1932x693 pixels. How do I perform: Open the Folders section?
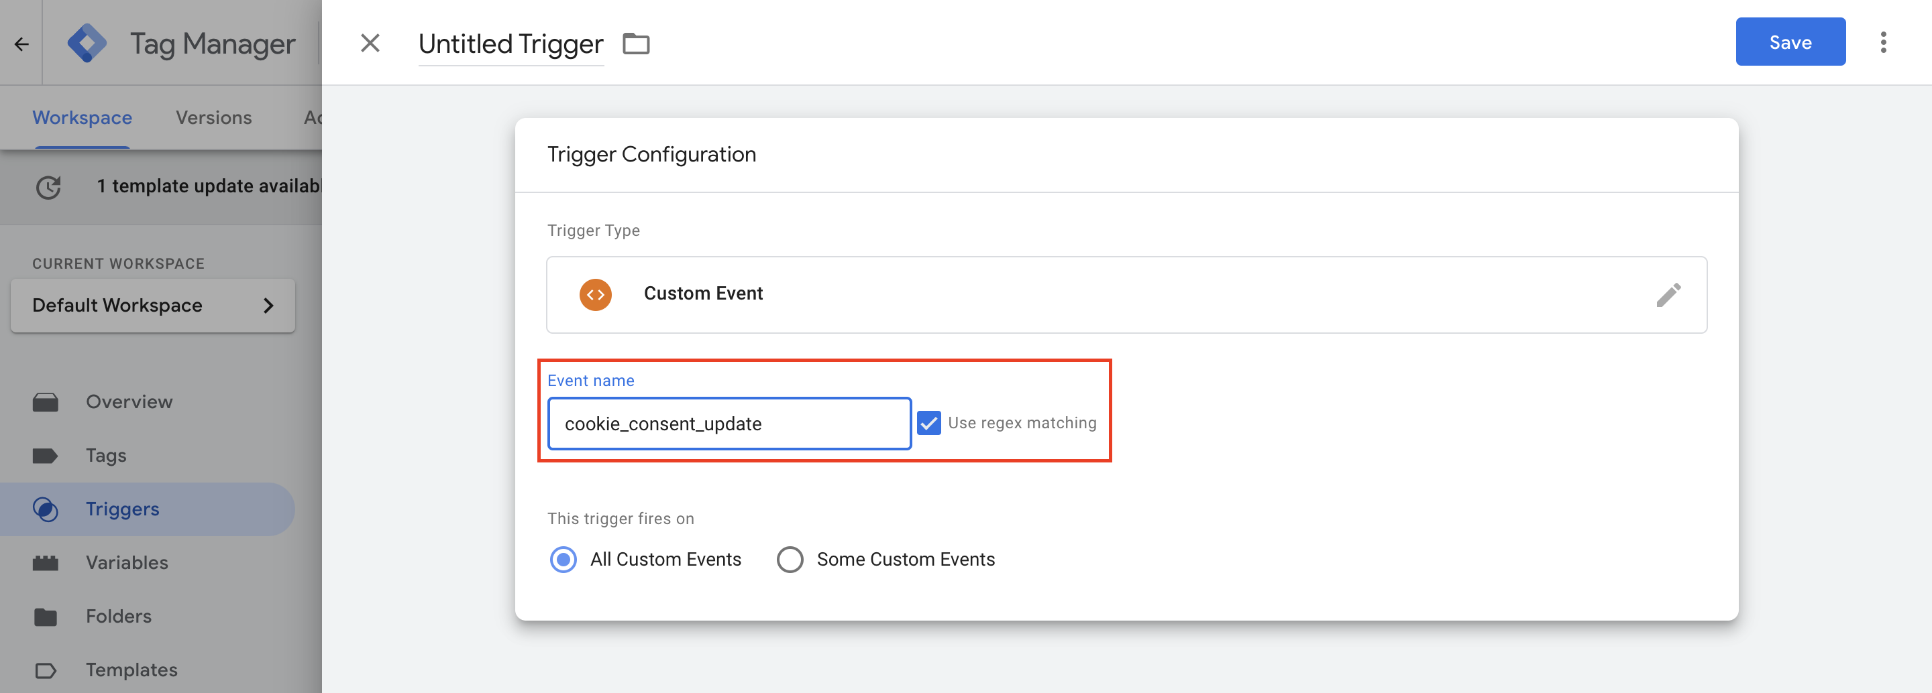[x=118, y=616]
